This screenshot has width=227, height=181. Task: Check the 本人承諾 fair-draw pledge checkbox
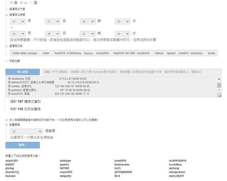click(7, 119)
